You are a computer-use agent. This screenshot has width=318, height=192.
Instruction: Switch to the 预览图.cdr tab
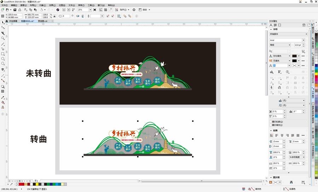click(x=43, y=21)
